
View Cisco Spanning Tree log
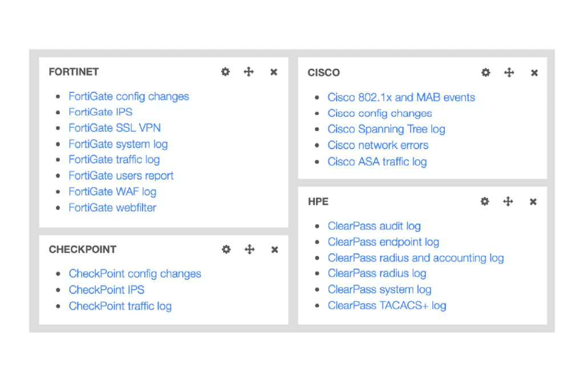click(386, 129)
